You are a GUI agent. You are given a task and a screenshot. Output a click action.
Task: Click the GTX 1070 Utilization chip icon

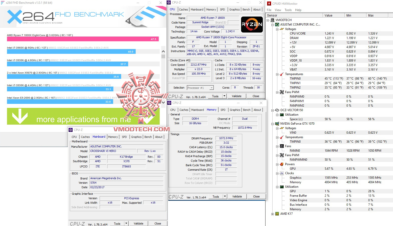click(x=282, y=187)
